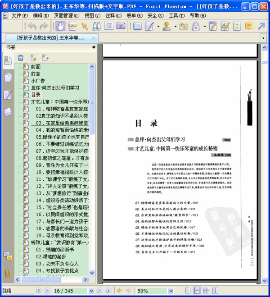Click the camera Snapshot tool

pyautogui.click(x=121, y=26)
